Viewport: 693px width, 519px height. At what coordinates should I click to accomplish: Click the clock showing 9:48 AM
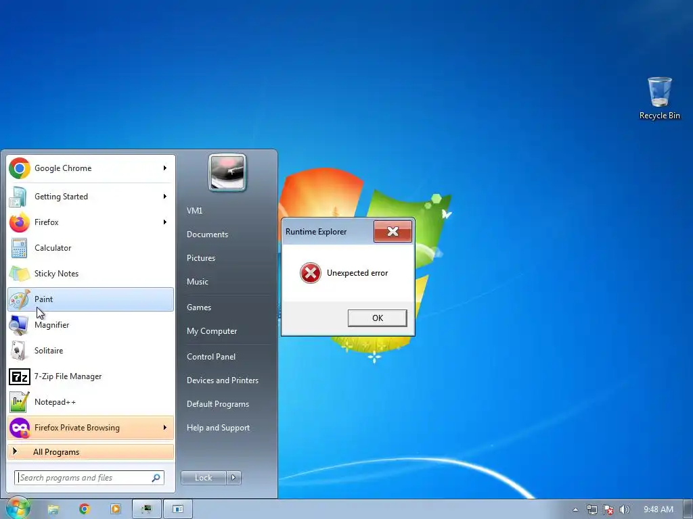658,510
